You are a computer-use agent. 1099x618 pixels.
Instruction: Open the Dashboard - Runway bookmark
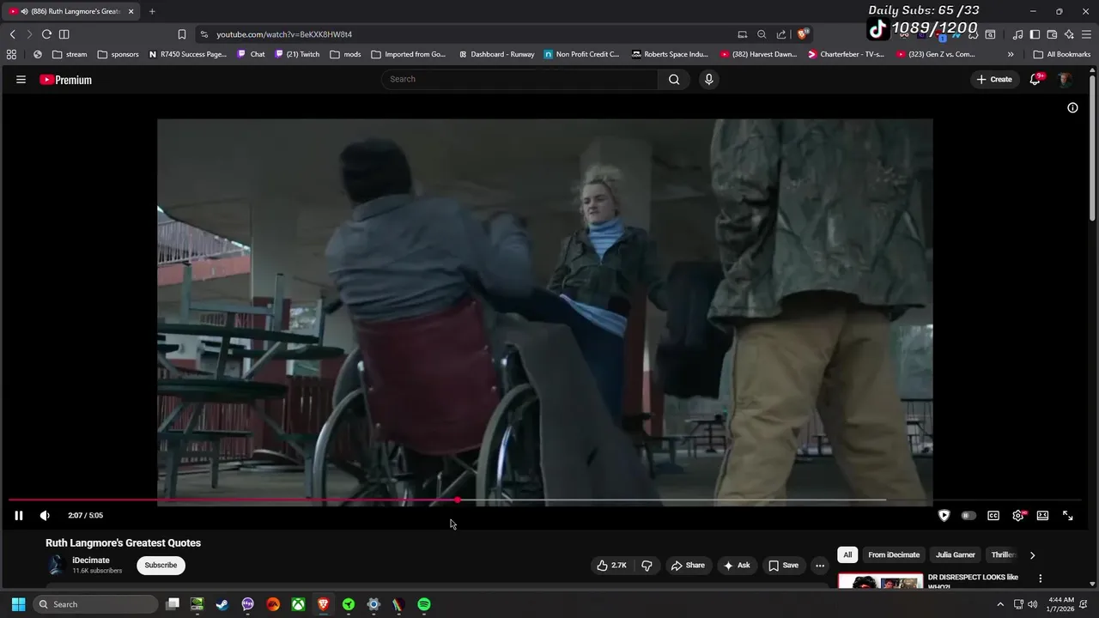point(496,54)
